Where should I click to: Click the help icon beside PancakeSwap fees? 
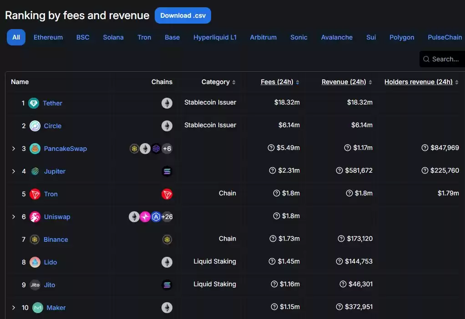click(x=271, y=148)
